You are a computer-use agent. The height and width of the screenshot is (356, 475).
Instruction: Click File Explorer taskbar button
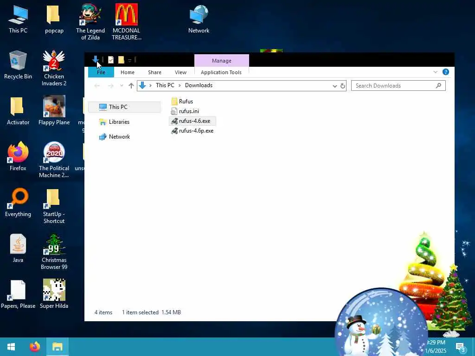coord(57,347)
